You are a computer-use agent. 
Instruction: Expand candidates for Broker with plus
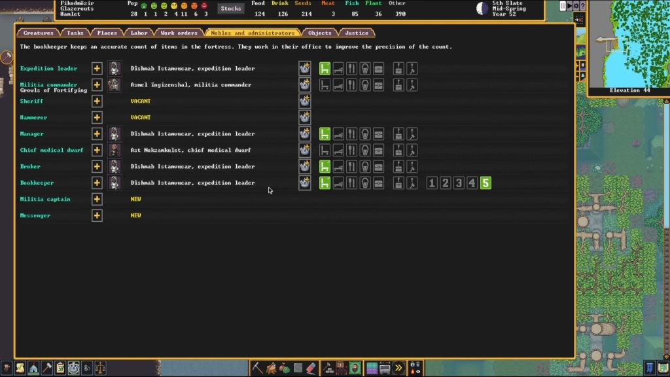pyautogui.click(x=97, y=166)
